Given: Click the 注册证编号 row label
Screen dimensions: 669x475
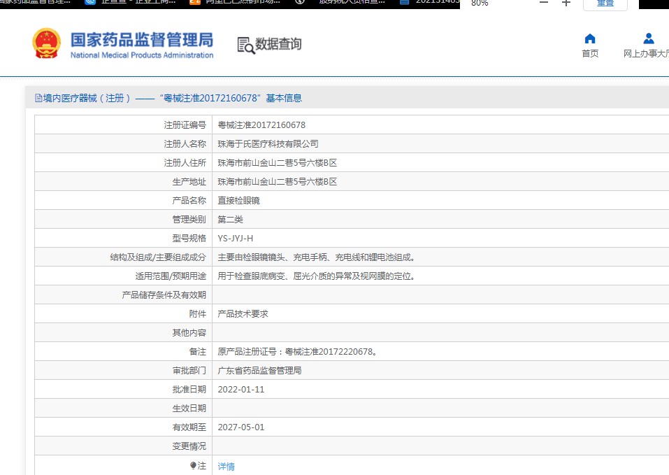Looking at the screenshot, I should point(185,125).
